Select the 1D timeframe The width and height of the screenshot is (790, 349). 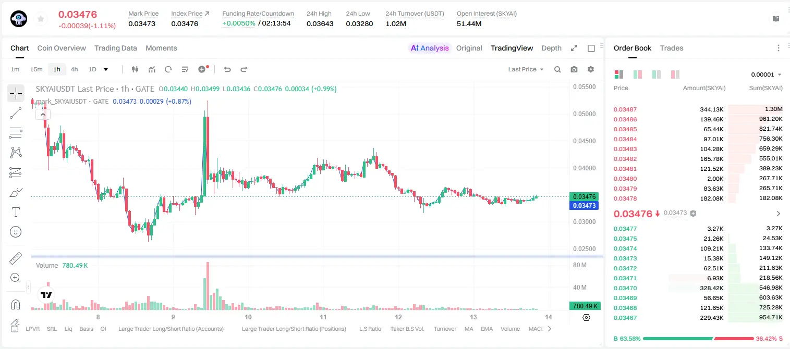(92, 69)
